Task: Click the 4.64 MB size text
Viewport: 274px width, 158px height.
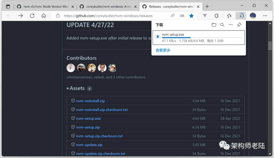Action: point(199,118)
